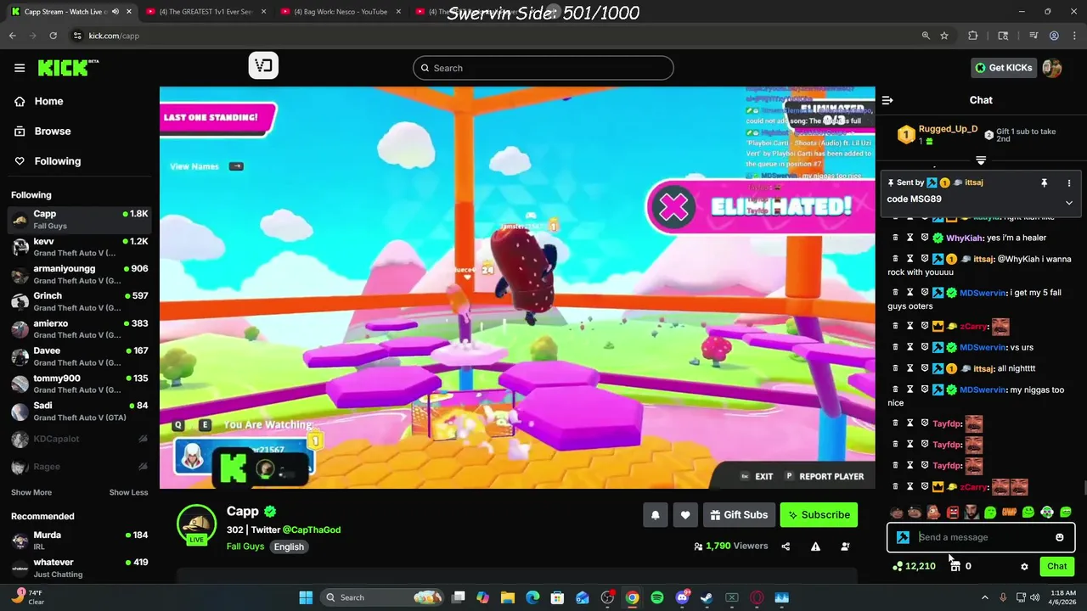This screenshot has height=611, width=1087.
Task: Open the user profile avatar menu
Action: coord(1052,68)
